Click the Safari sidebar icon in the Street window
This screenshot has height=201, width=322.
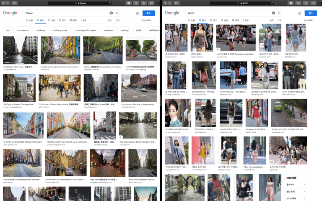[14, 3]
